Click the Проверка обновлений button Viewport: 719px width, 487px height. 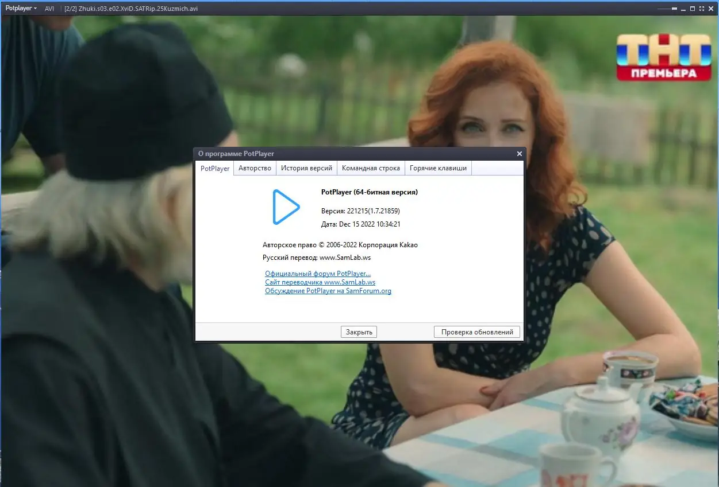(477, 332)
